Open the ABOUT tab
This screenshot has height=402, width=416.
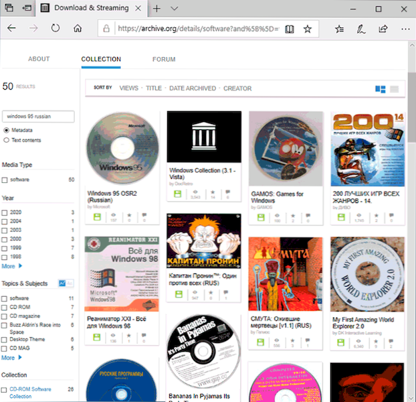[x=39, y=59]
